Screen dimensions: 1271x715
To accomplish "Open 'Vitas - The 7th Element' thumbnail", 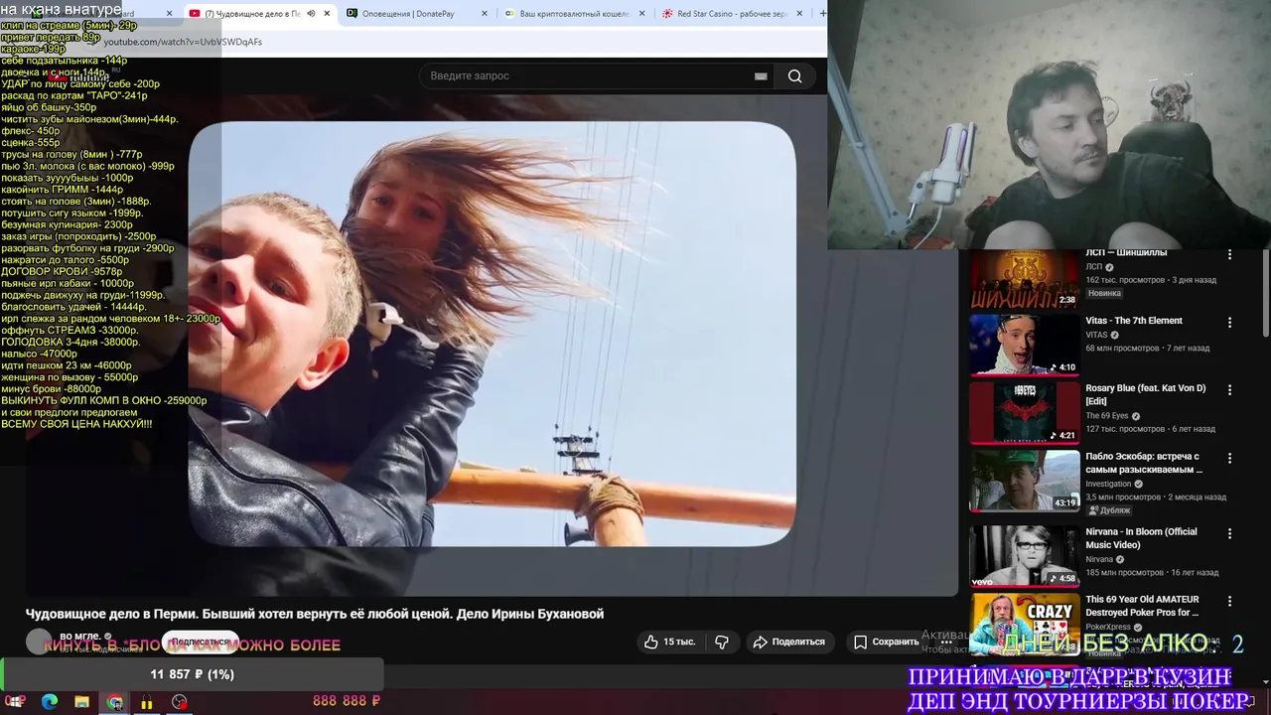I will pos(1024,345).
